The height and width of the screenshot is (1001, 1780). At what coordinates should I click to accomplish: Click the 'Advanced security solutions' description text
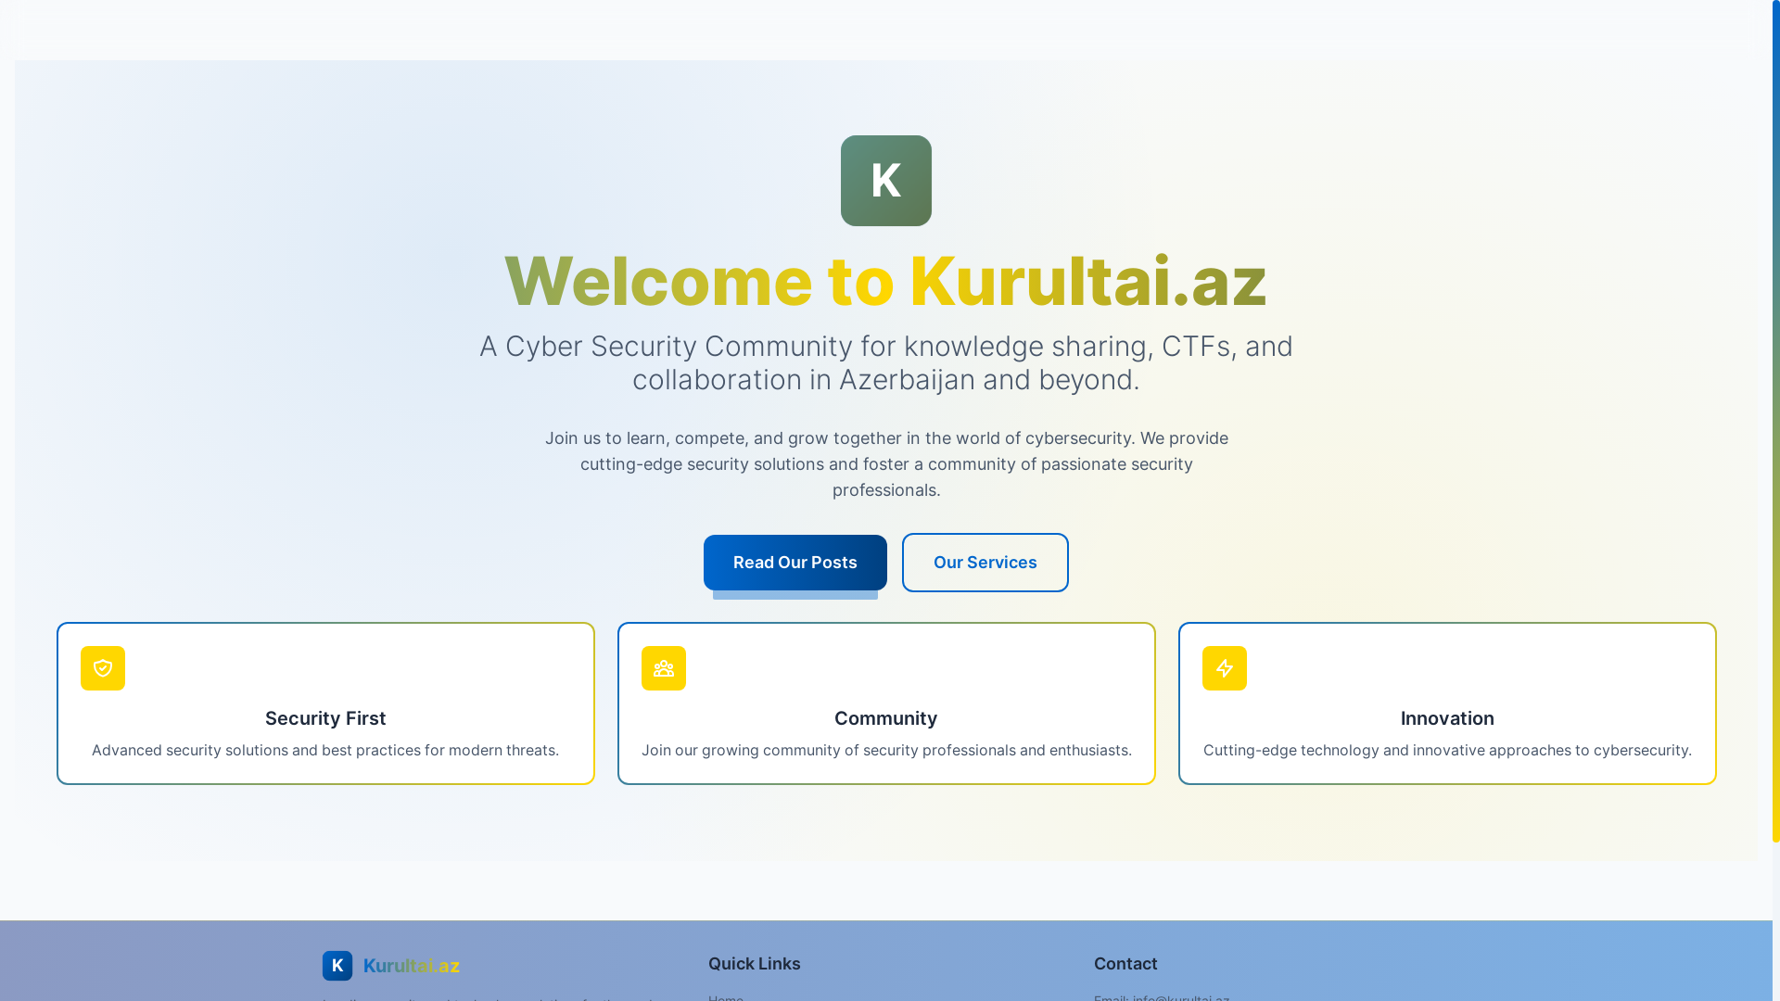tap(325, 750)
